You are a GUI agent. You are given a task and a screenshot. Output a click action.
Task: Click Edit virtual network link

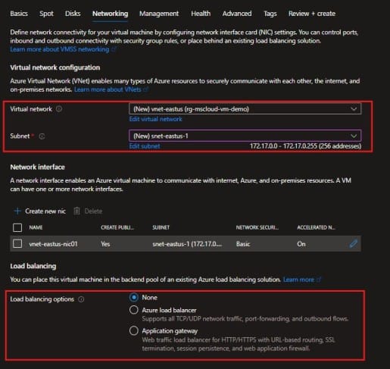(x=155, y=119)
